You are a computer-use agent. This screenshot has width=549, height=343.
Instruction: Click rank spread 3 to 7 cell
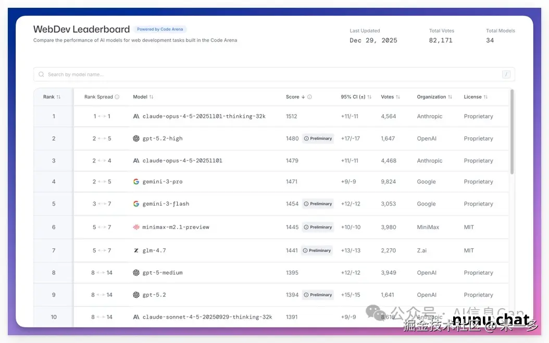tap(102, 204)
